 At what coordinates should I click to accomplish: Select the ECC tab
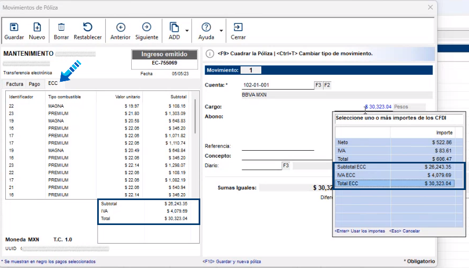(x=53, y=83)
